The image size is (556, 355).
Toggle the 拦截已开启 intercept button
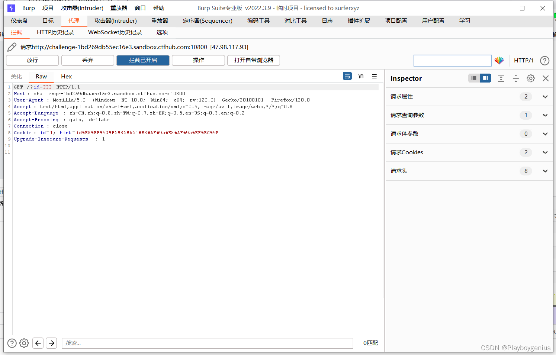[143, 60]
